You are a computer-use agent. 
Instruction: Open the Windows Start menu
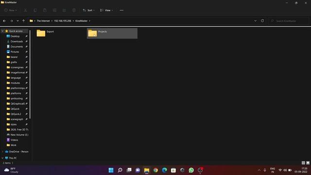111,170
